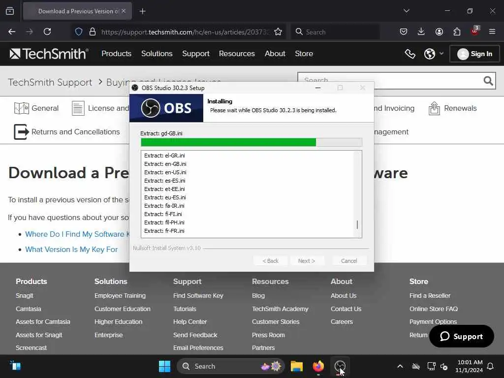504x378 pixels.
Task: Click the Firefox forward arrow
Action: pyautogui.click(x=30, y=31)
